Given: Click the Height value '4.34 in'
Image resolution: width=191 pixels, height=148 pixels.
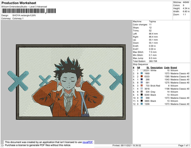Looking at the screenshot, I should (x=186, y=8).
